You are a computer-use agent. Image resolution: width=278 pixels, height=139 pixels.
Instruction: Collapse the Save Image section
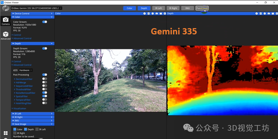click(33, 124)
